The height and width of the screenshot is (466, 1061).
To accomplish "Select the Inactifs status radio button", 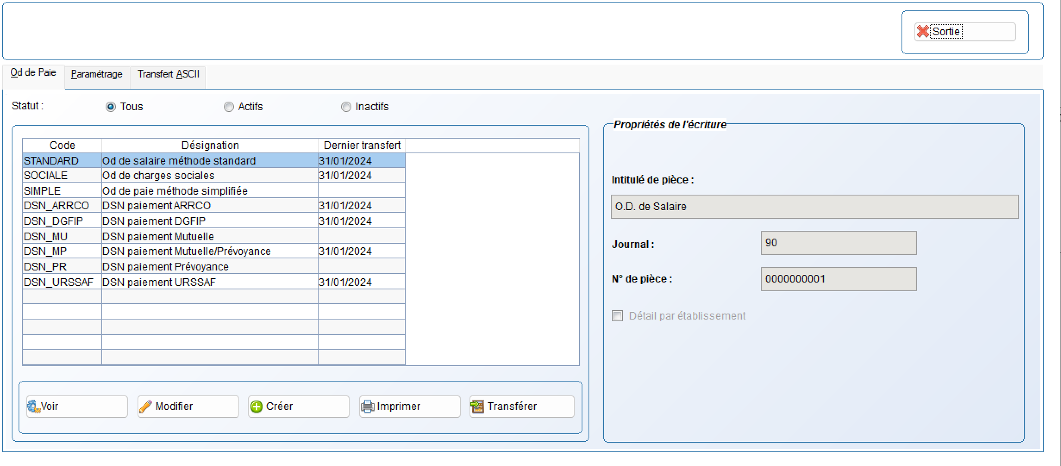I will tap(346, 107).
